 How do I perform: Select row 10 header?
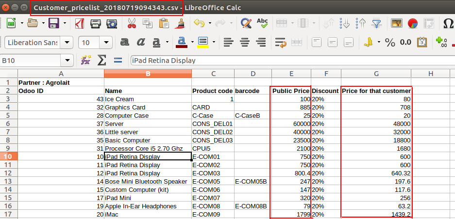[9, 157]
